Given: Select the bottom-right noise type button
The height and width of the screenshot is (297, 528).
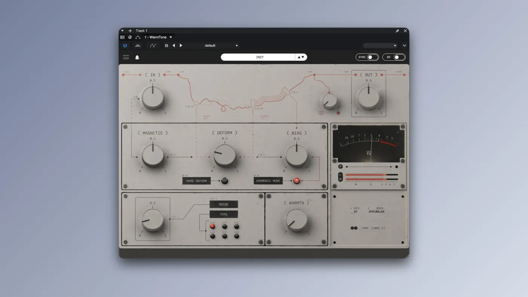Looking at the screenshot, I should point(236,236).
